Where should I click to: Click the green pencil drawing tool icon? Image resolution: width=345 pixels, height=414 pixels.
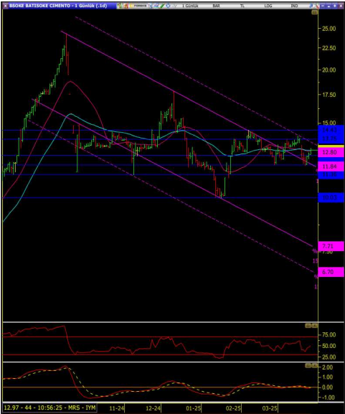pos(162,6)
